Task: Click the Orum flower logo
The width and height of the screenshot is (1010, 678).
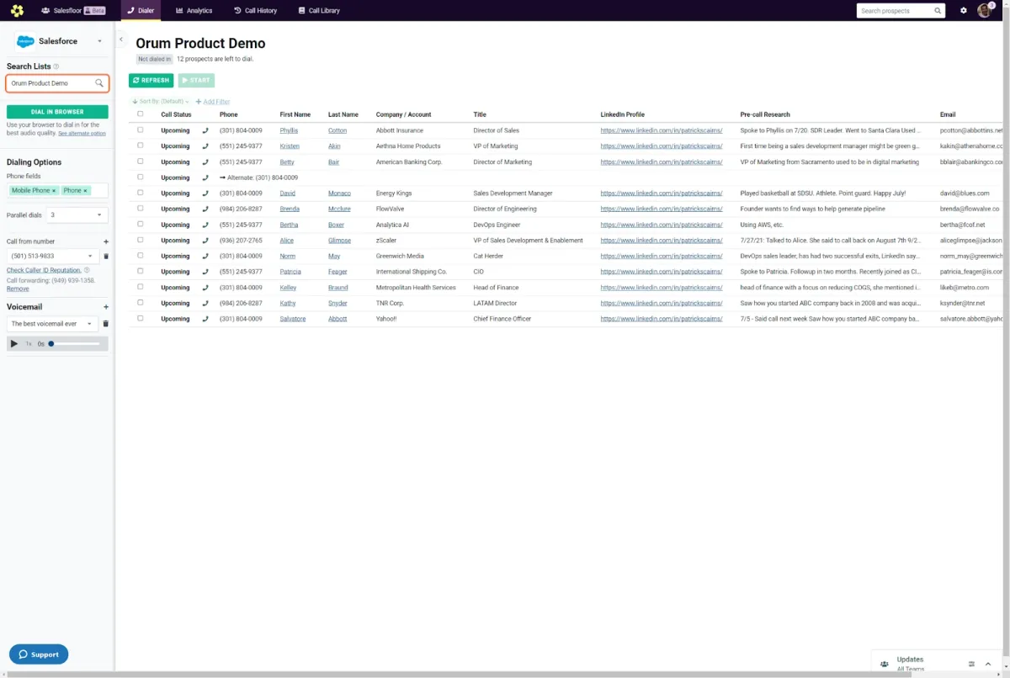Action: (17, 11)
